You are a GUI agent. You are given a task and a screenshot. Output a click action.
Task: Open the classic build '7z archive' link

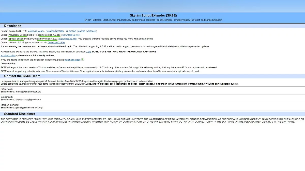click(71, 31)
